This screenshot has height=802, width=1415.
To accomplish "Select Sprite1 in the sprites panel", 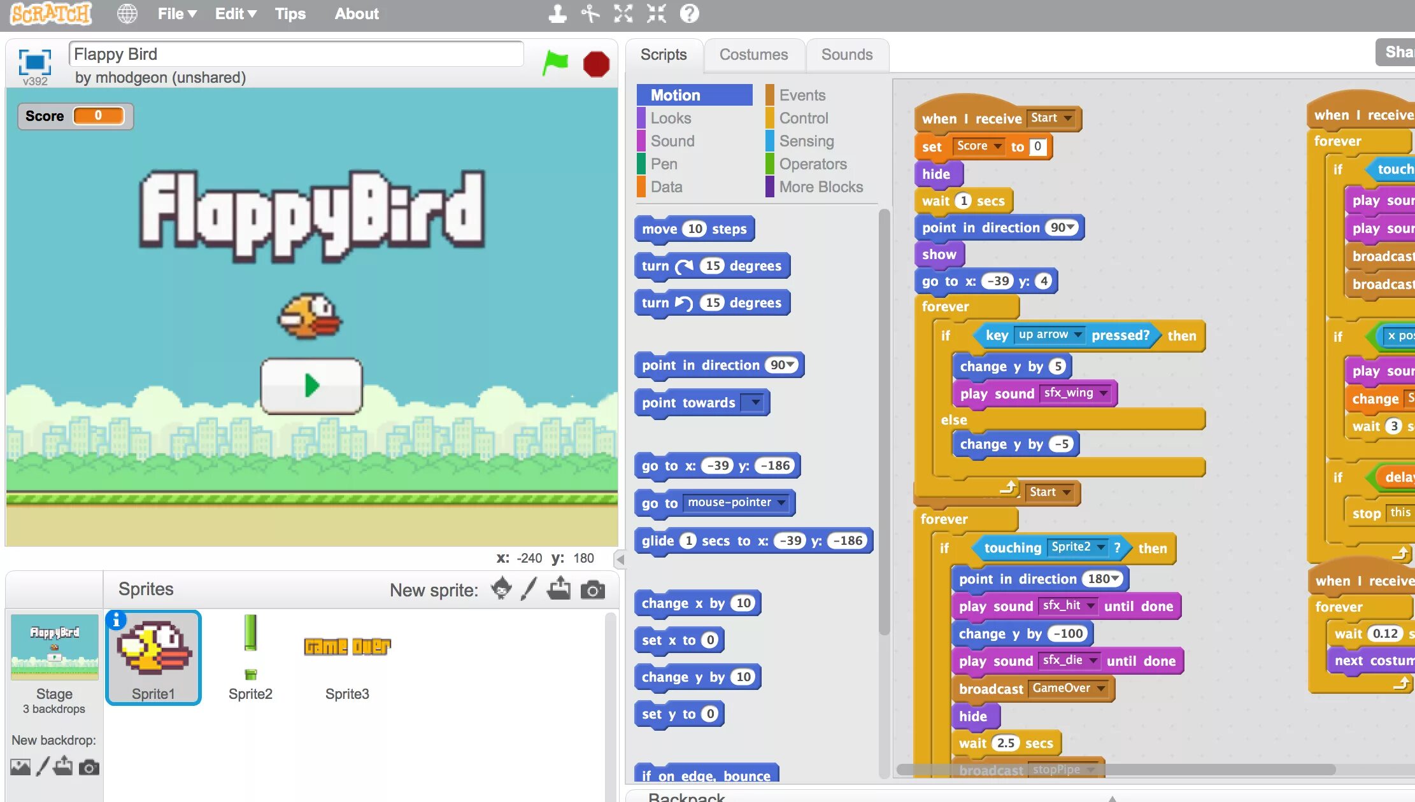I will tap(153, 656).
